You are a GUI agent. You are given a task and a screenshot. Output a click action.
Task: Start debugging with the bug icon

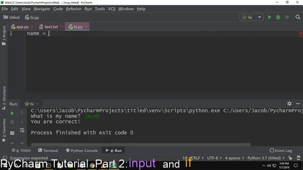[278, 17]
